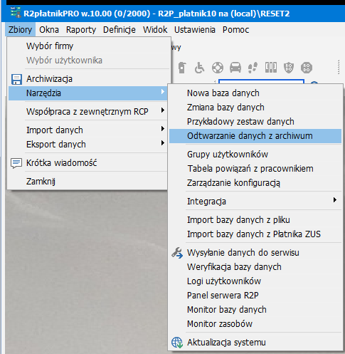Open the Definicje menu
345x354 pixels.
pos(120,30)
